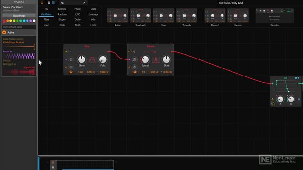
Task: Open the Phase module category
Action: pos(78,9)
